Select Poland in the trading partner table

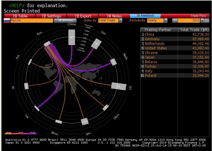[x=150, y=75]
